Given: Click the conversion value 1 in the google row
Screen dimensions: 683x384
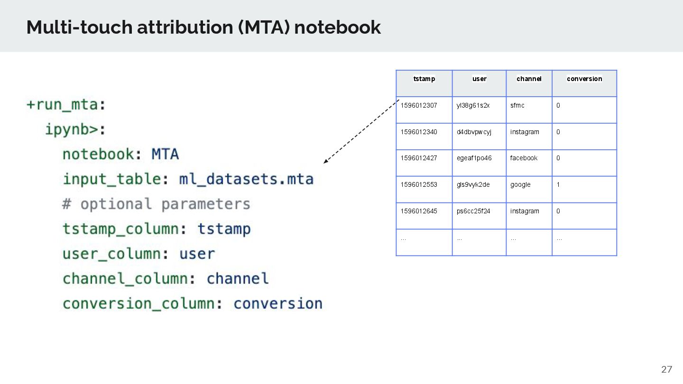Looking at the screenshot, I should 584,190.
